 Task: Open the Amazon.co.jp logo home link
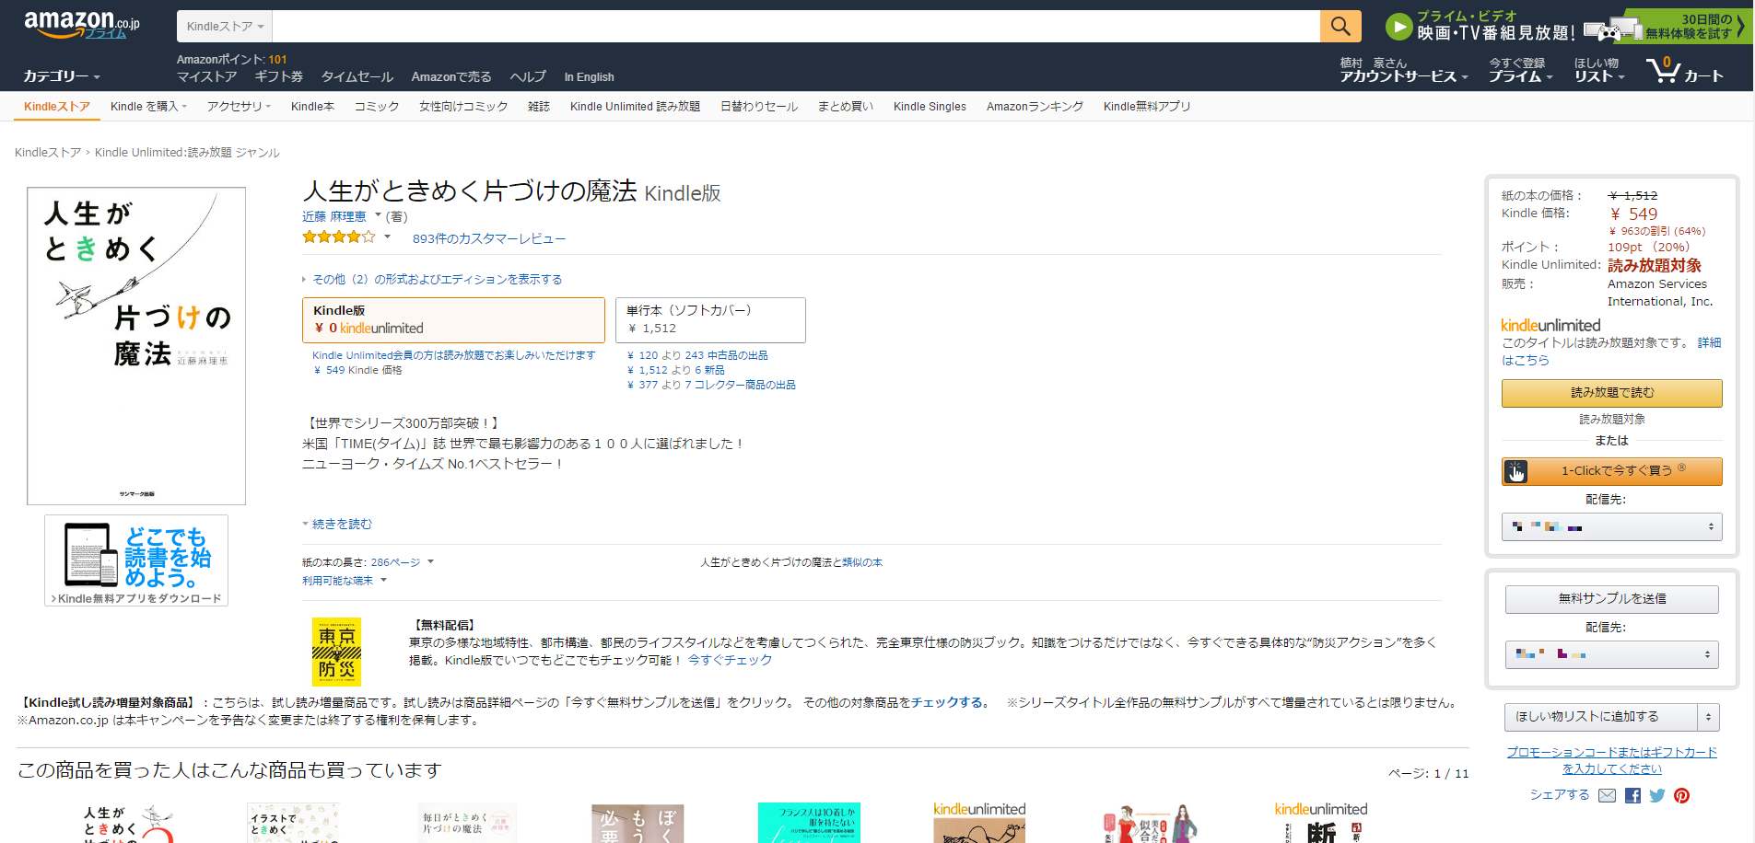click(81, 25)
